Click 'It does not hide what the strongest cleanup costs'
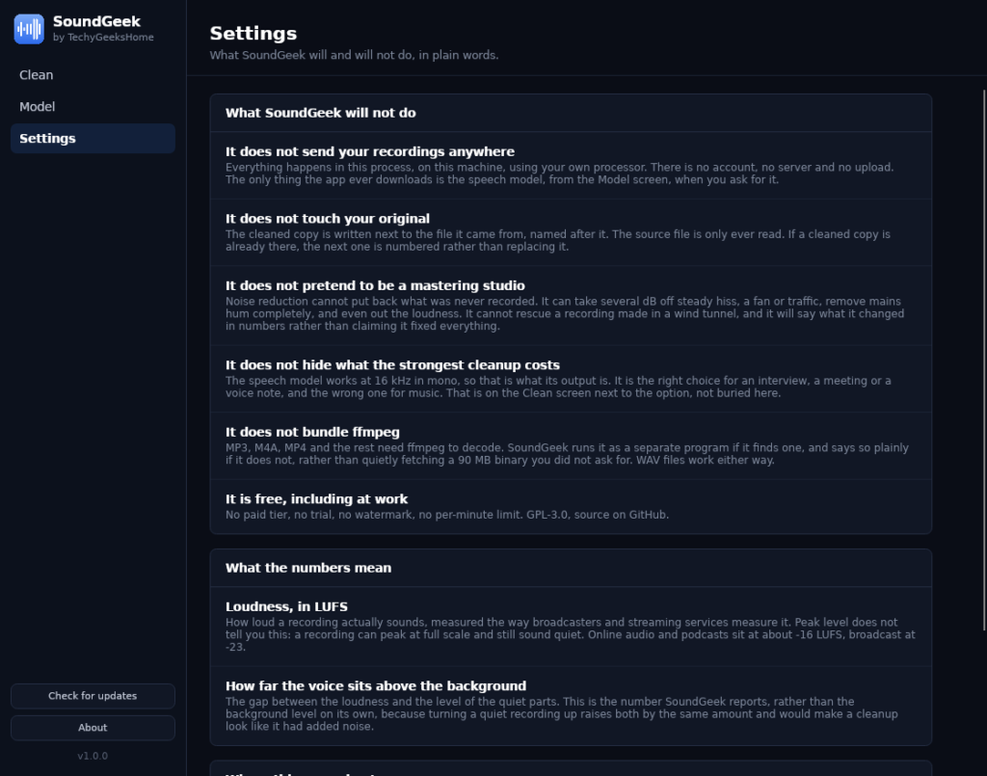The height and width of the screenshot is (776, 987). click(392, 365)
